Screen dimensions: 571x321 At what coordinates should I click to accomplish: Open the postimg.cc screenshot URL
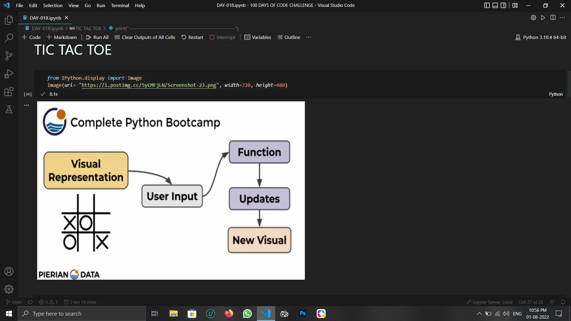[x=149, y=85]
